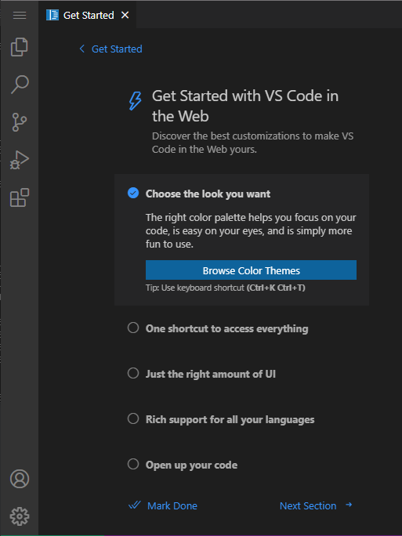
Task: Open the Manage gear menu
Action: tap(20, 516)
